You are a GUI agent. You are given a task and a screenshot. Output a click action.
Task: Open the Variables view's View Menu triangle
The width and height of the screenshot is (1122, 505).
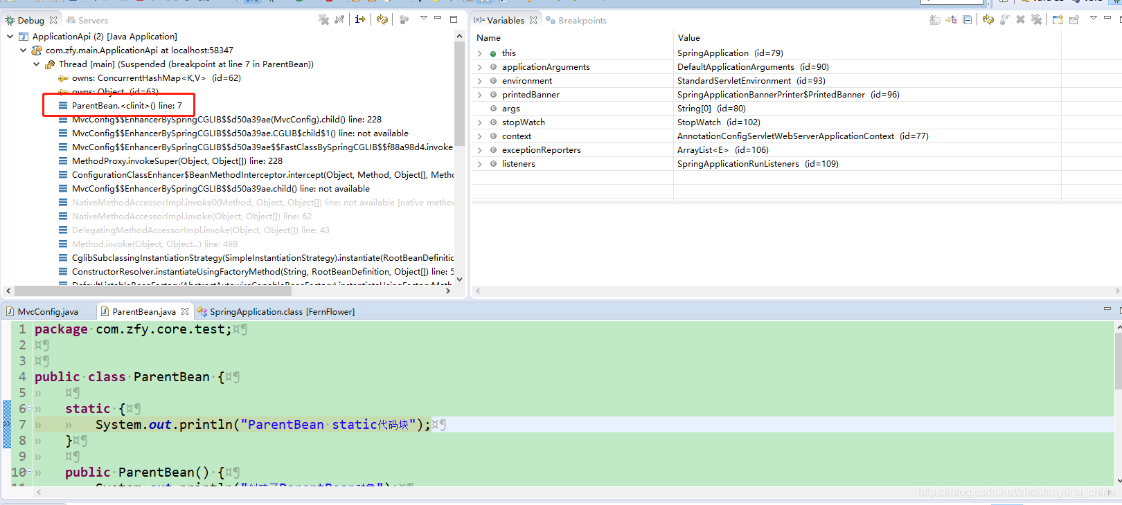[x=1094, y=18]
